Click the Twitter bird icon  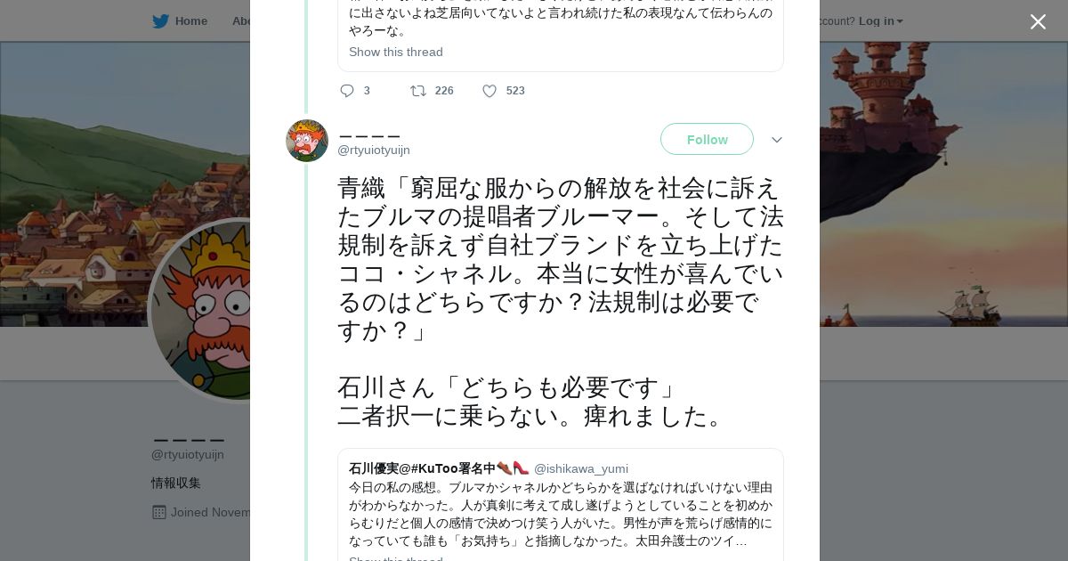[160, 21]
